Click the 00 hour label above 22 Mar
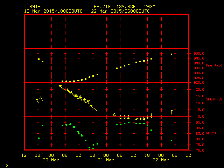This screenshot has height=168, width=224. (161, 155)
